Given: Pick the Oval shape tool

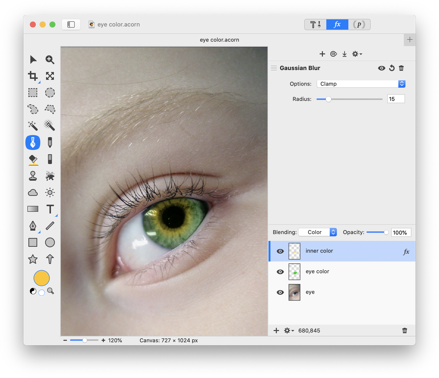Looking at the screenshot, I should click(x=50, y=242).
